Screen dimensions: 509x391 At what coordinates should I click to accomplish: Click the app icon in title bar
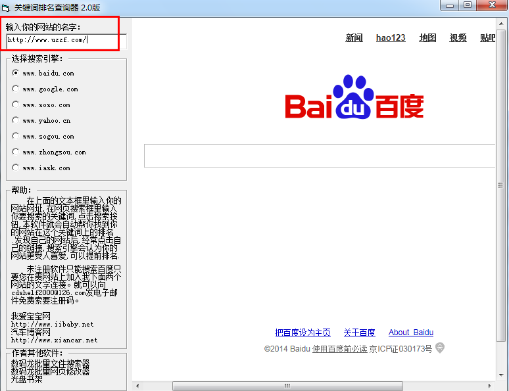(5, 7)
